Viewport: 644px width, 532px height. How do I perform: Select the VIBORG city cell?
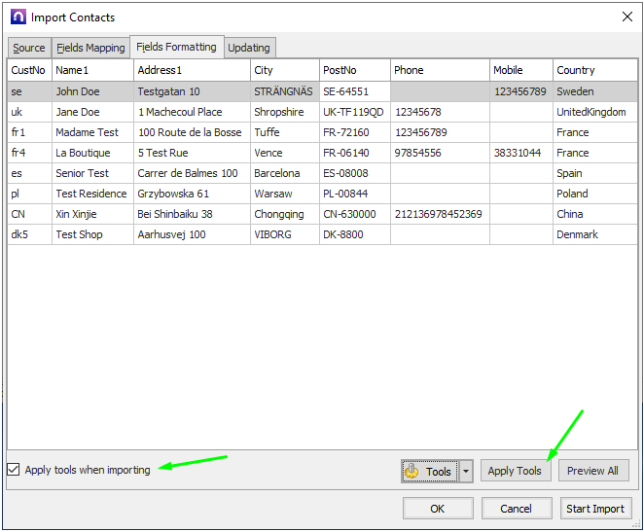(x=284, y=234)
